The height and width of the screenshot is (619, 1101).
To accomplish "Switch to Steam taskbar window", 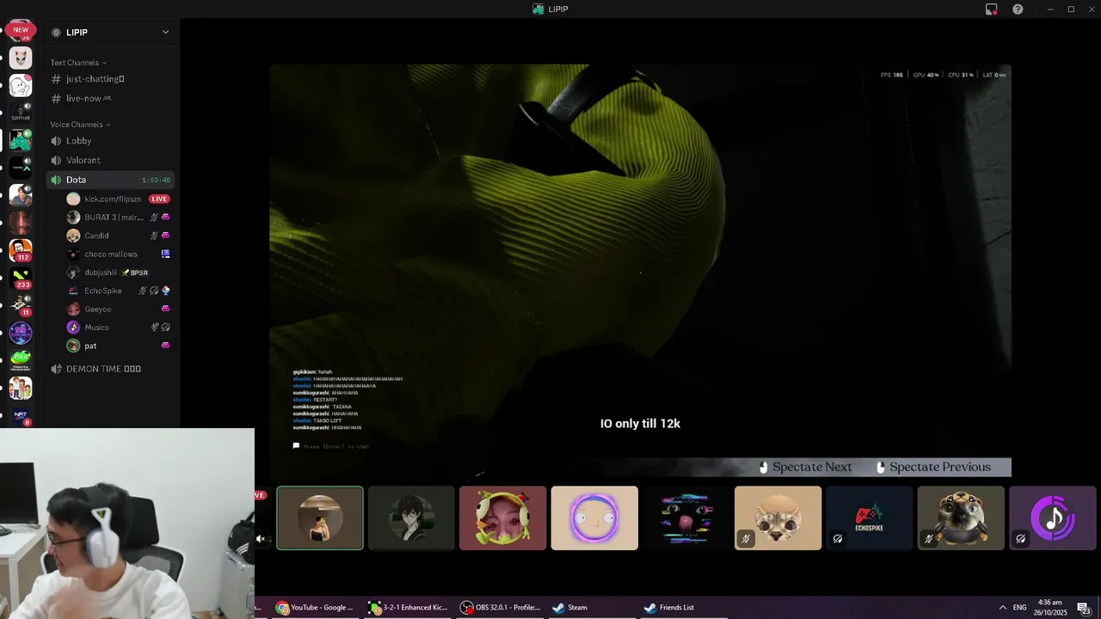I will coord(592,608).
